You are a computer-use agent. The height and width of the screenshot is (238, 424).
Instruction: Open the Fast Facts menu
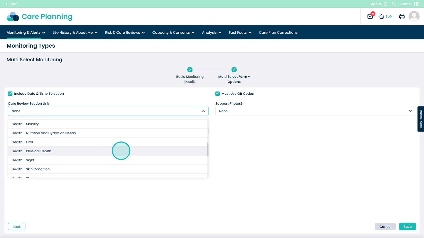point(240,33)
